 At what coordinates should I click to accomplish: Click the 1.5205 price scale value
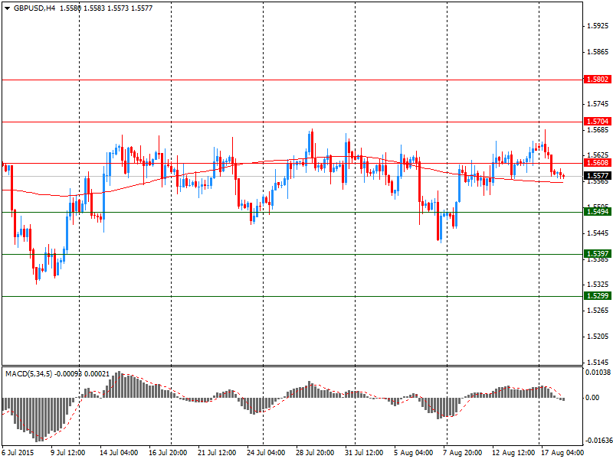(598, 337)
